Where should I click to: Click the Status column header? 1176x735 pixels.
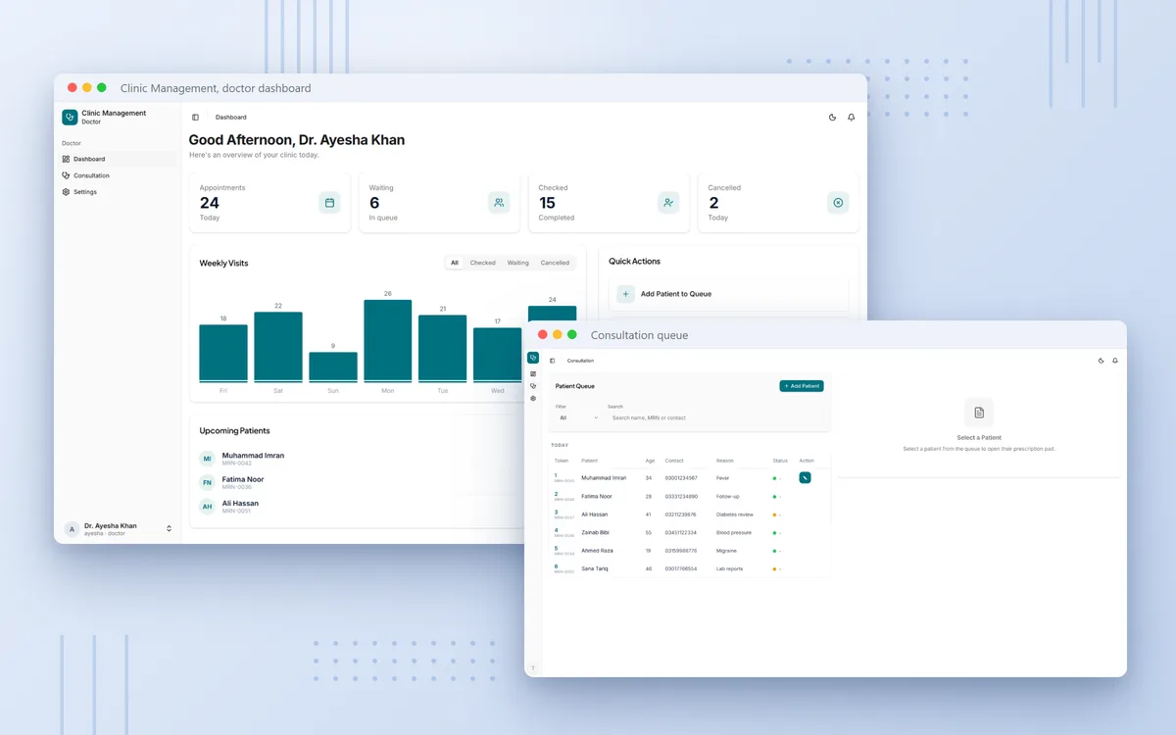[780, 461]
